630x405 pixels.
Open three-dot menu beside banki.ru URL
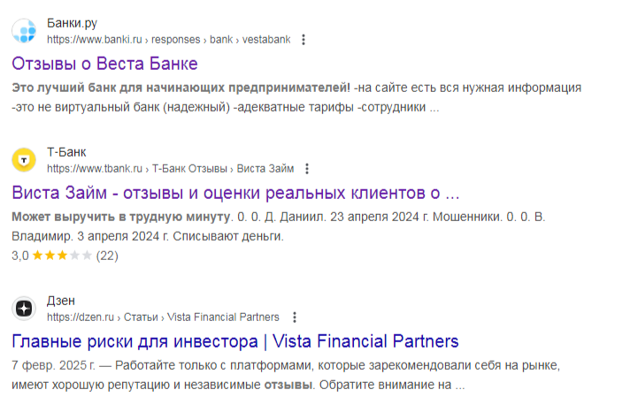[303, 39]
